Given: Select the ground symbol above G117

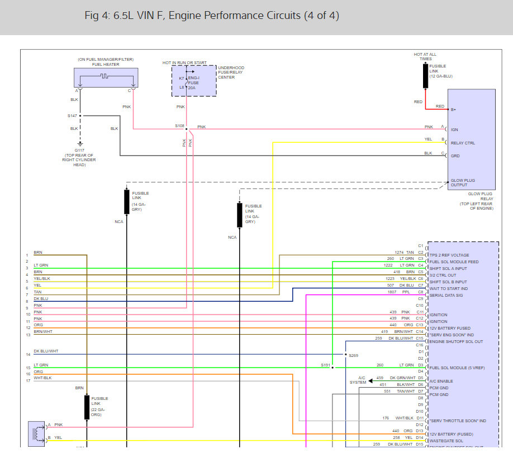Looking at the screenshot, I should (x=80, y=144).
